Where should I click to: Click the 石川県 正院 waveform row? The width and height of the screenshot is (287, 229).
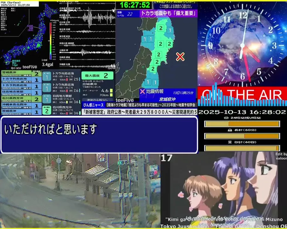[87, 23]
